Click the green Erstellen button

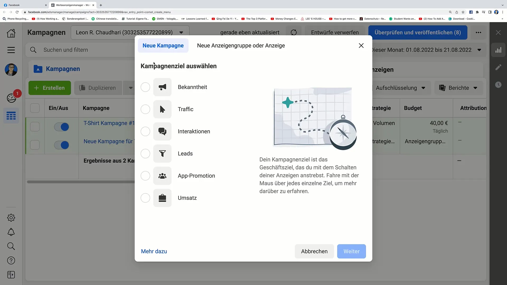pyautogui.click(x=50, y=88)
